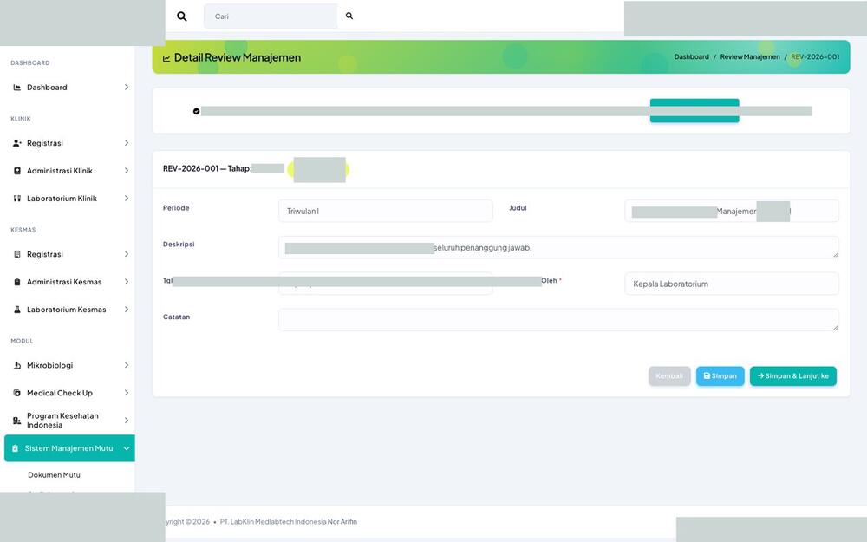
Task: Click the Kesmas Registrasi icon
Action: (x=17, y=254)
